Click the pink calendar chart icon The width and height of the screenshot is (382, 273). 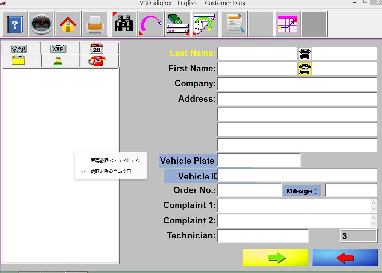click(x=288, y=24)
